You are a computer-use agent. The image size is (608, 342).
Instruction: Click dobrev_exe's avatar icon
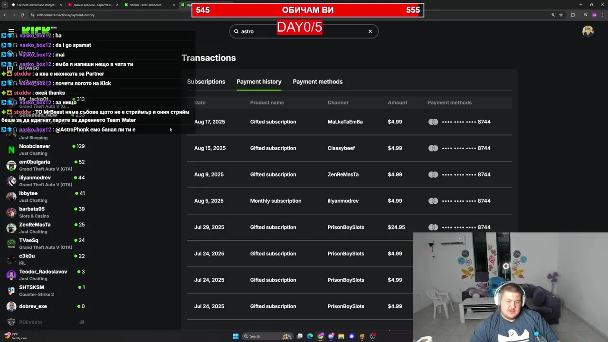click(x=11, y=306)
